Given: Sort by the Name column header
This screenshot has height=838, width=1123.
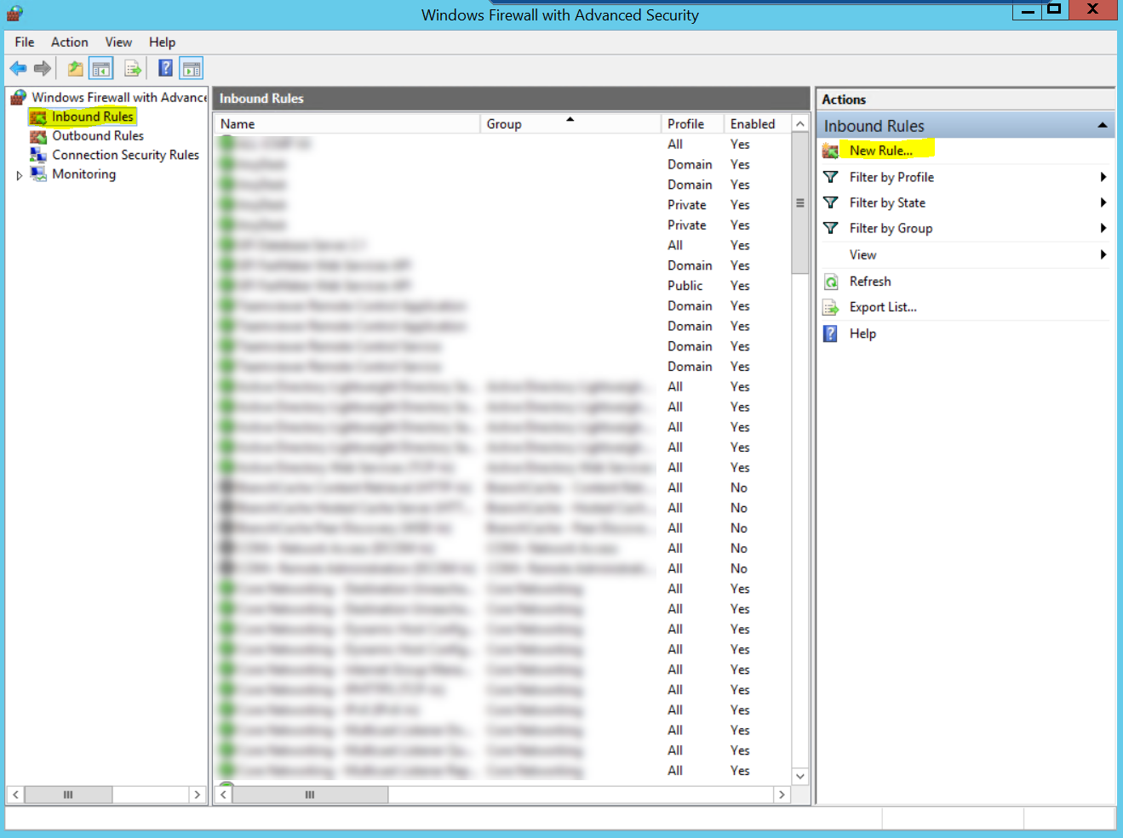Looking at the screenshot, I should pos(347,124).
